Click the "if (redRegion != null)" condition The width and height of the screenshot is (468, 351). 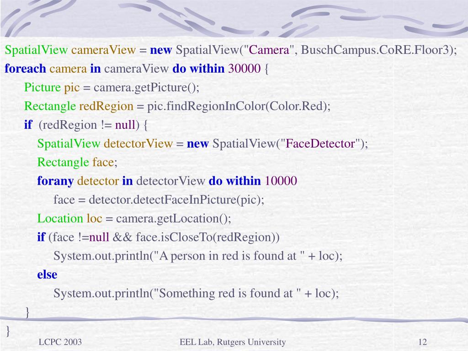click(x=82, y=125)
